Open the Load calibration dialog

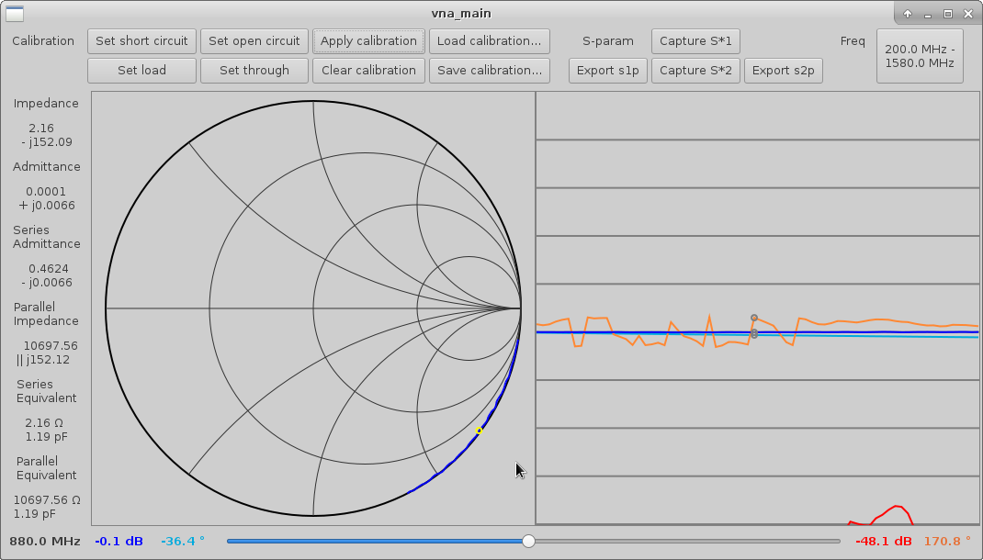pos(489,41)
